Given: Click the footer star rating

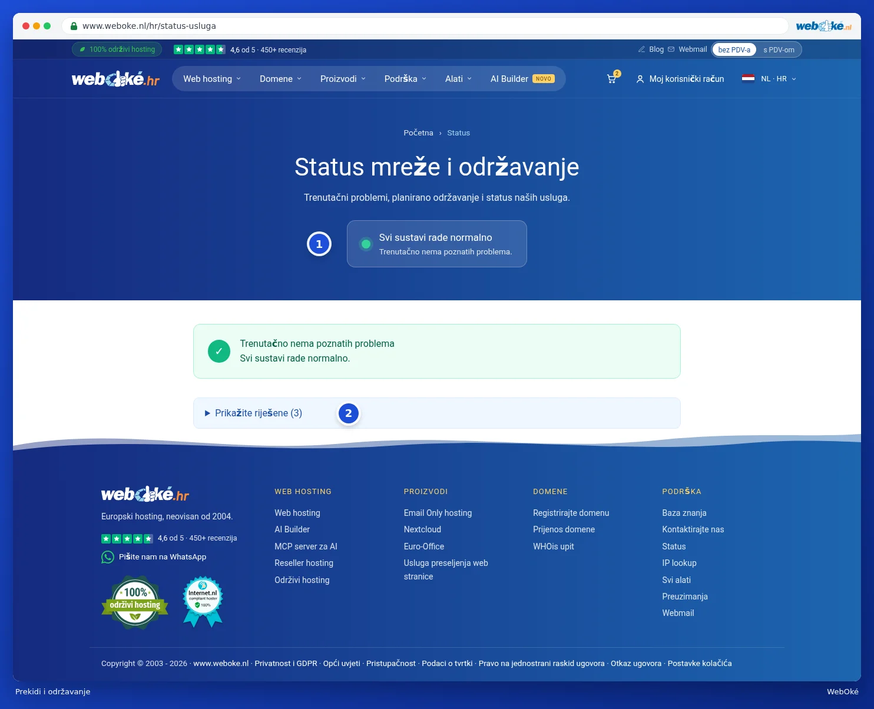Looking at the screenshot, I should (127, 538).
